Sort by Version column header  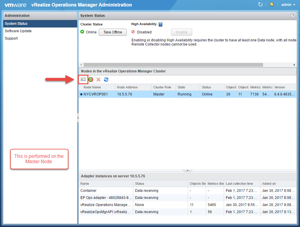point(285,87)
